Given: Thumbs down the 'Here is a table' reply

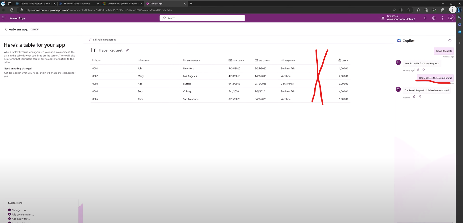Looking at the screenshot, I should click(424, 70).
